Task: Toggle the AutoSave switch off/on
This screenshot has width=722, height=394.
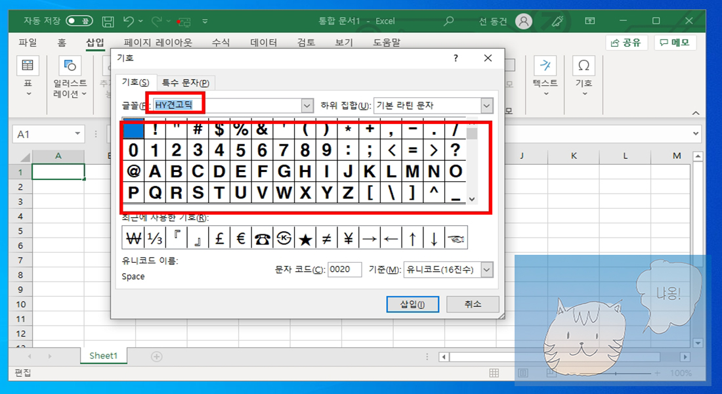Action: point(79,21)
